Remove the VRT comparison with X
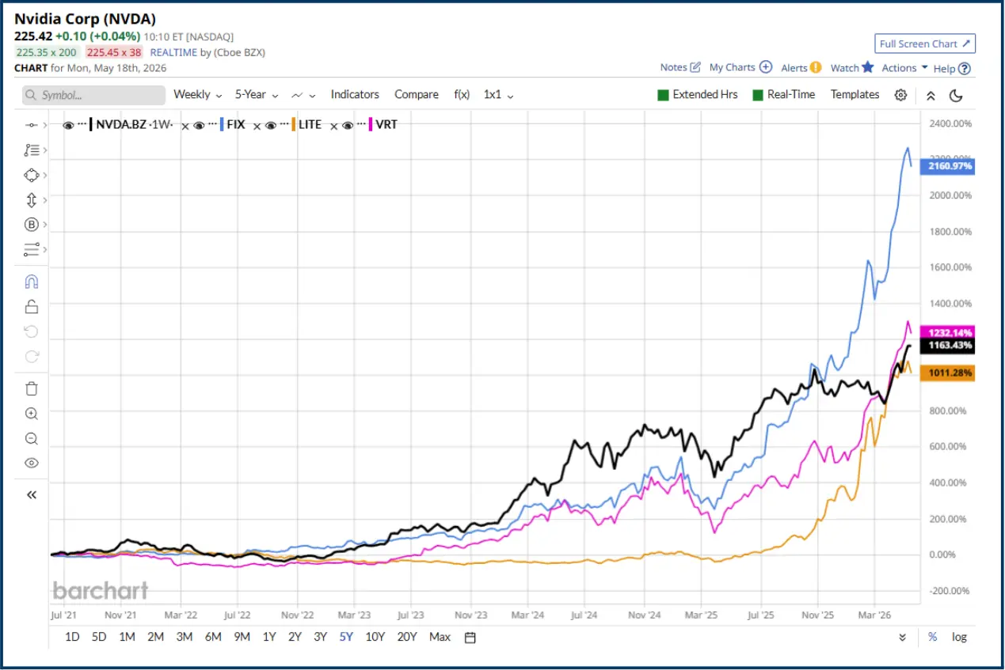This screenshot has height=670, width=1005. 333,126
